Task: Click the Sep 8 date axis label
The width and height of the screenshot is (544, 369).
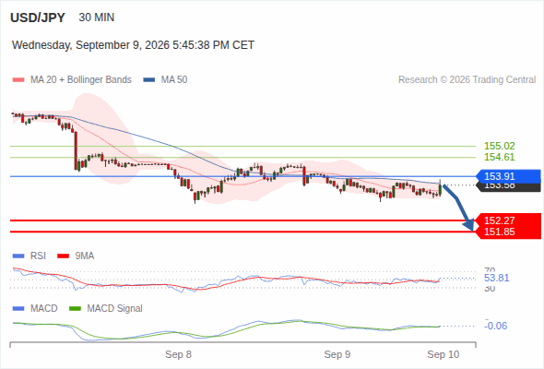Action: pos(178,354)
